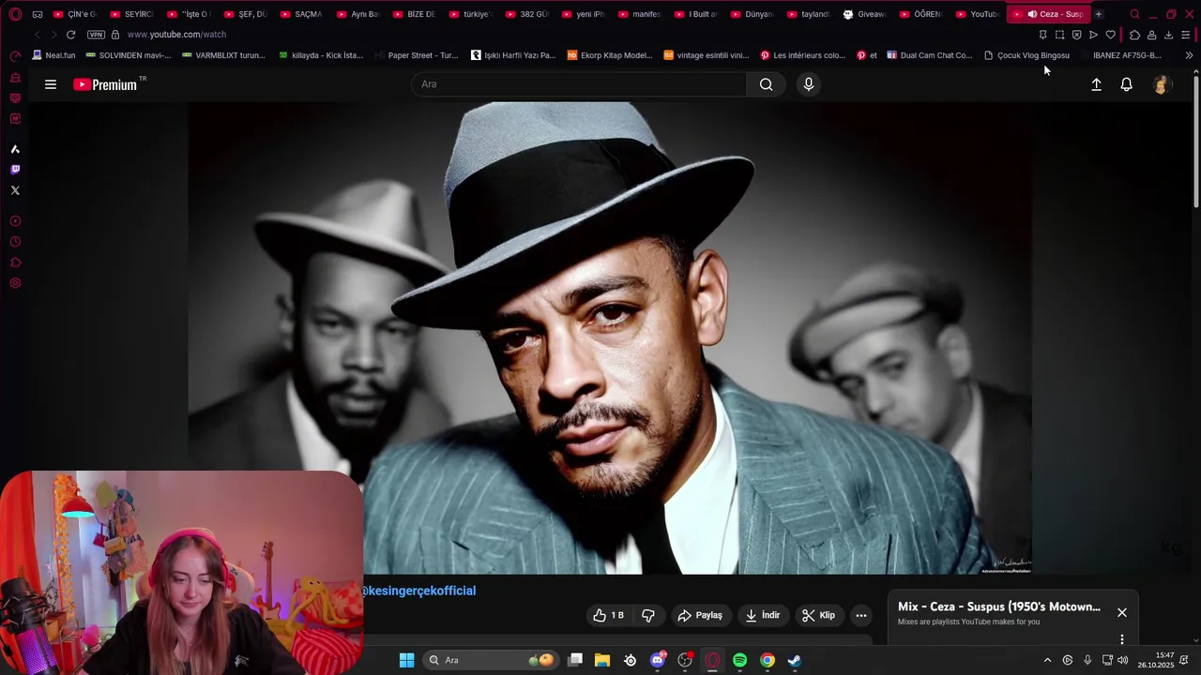Open Chrome from taskbar

767,660
